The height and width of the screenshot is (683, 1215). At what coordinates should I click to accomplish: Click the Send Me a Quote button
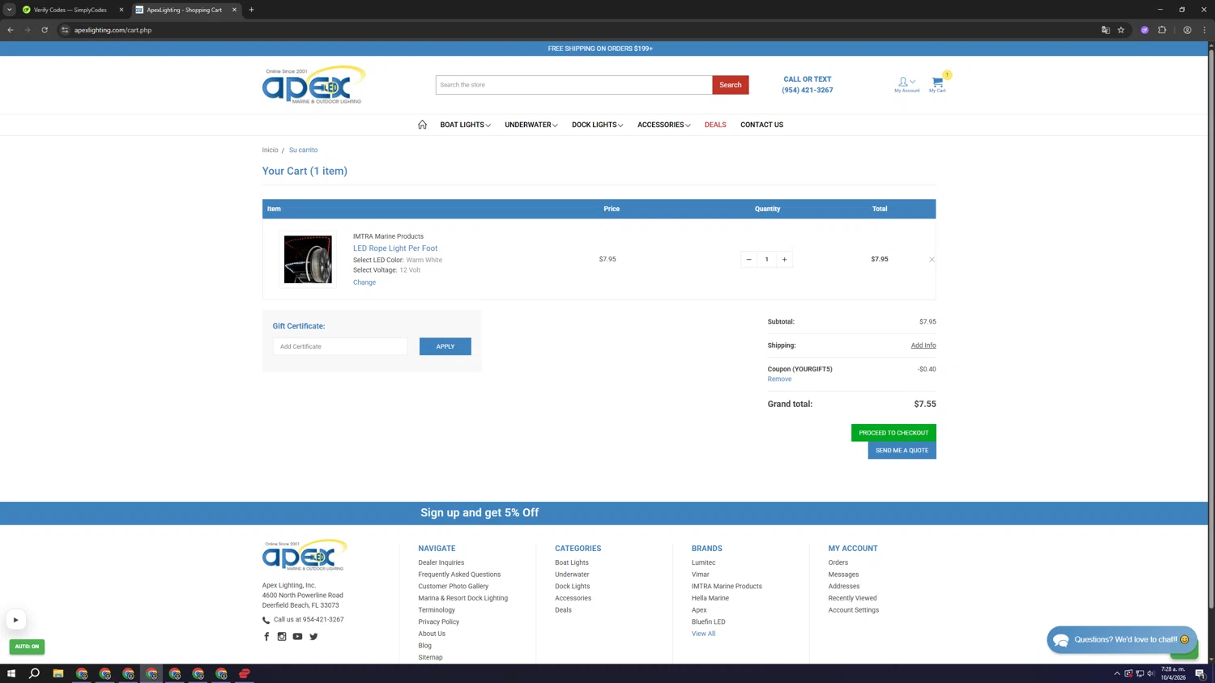tap(902, 451)
